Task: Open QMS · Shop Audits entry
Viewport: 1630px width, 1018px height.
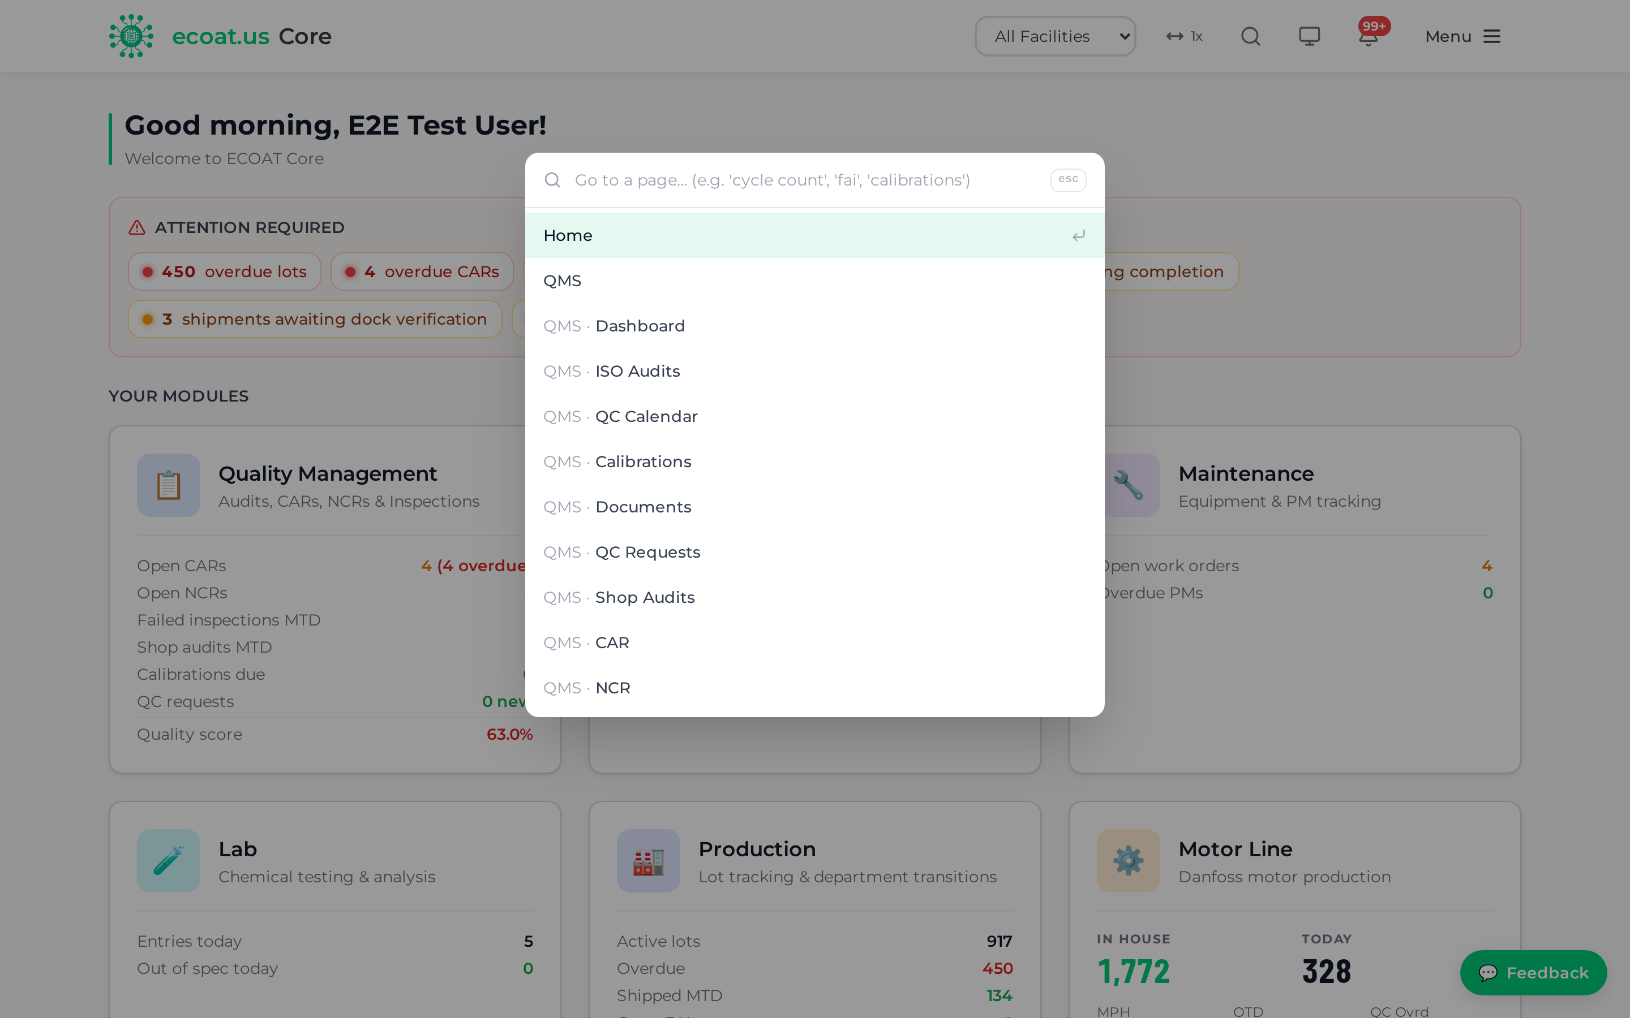Action: pyautogui.click(x=815, y=597)
